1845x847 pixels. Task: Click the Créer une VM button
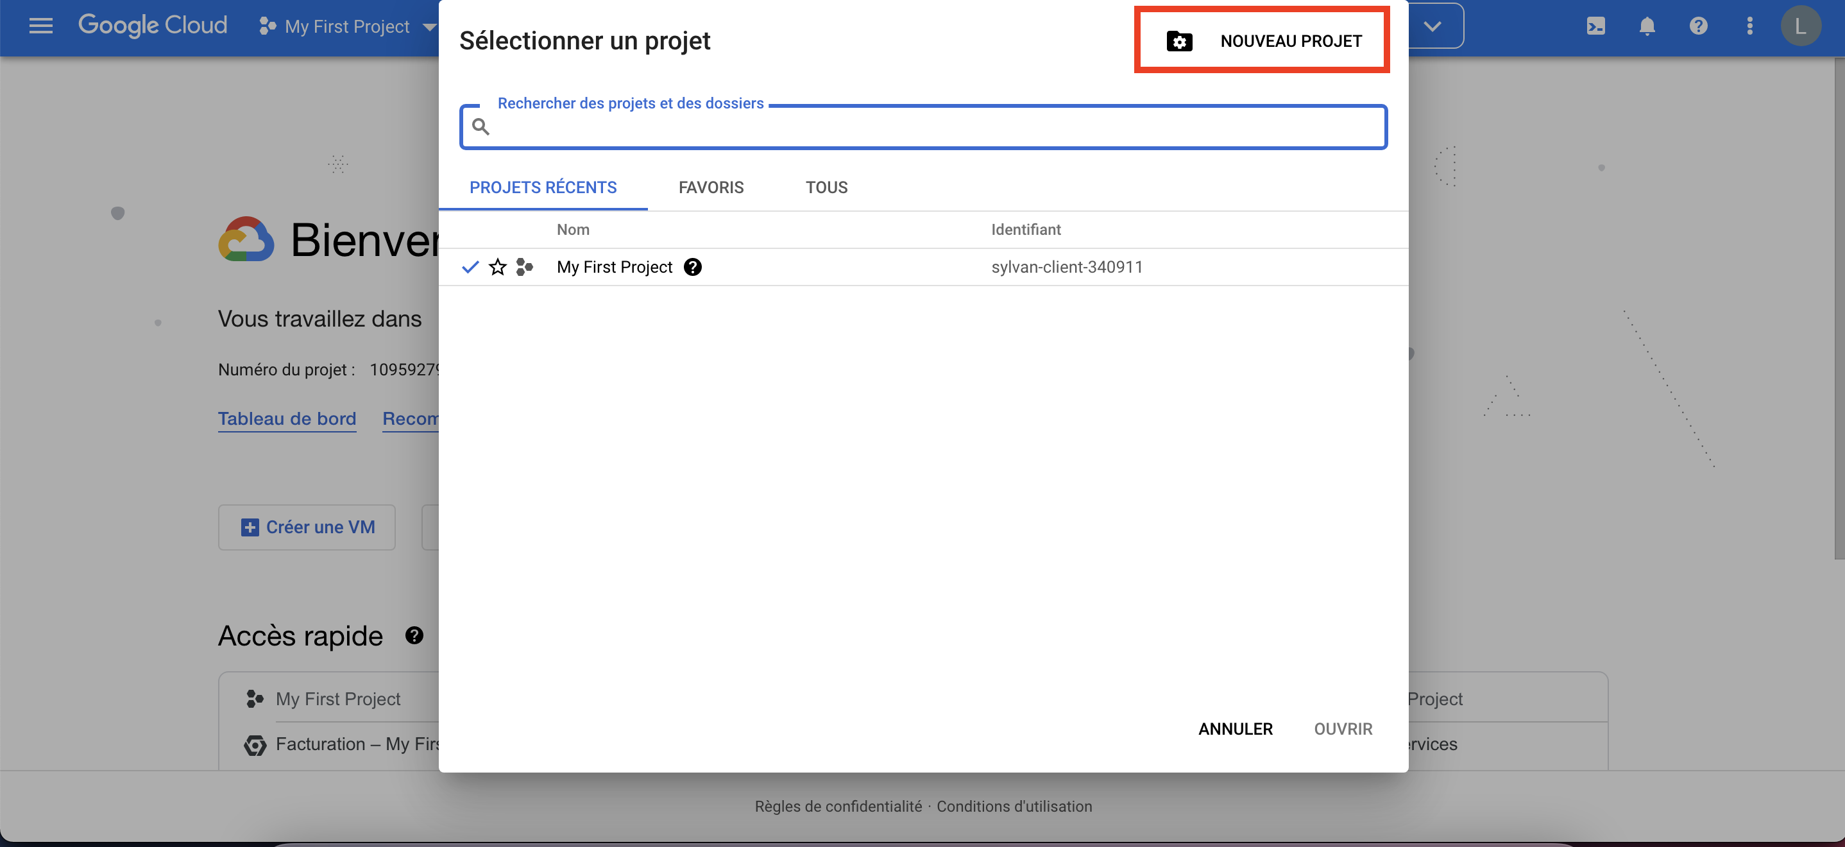(x=307, y=527)
